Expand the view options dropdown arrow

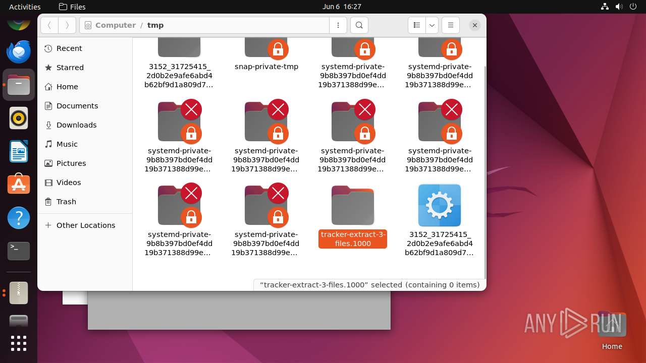(432, 25)
